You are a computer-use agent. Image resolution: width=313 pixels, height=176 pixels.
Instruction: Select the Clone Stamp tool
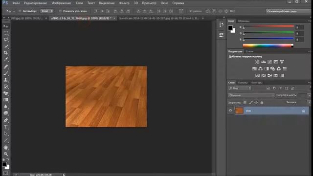(5, 80)
